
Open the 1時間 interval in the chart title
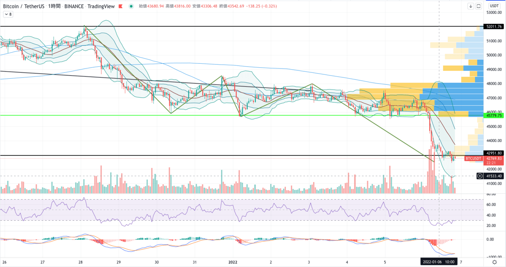click(x=55, y=6)
